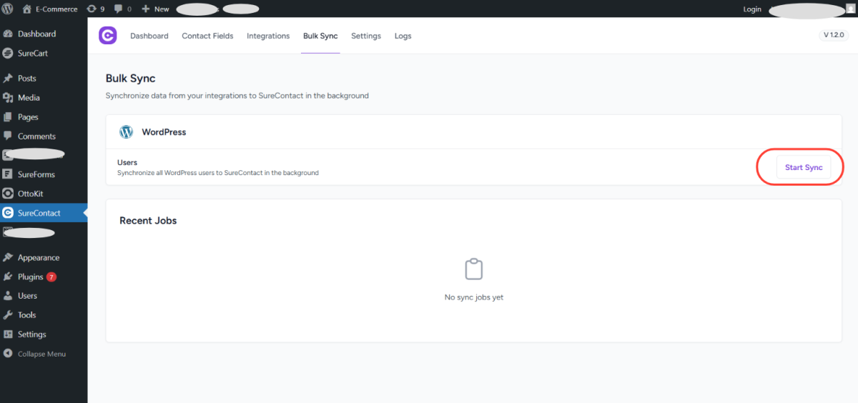Image resolution: width=858 pixels, height=403 pixels.
Task: Click the Users person icon in sidebar
Action: (8, 295)
